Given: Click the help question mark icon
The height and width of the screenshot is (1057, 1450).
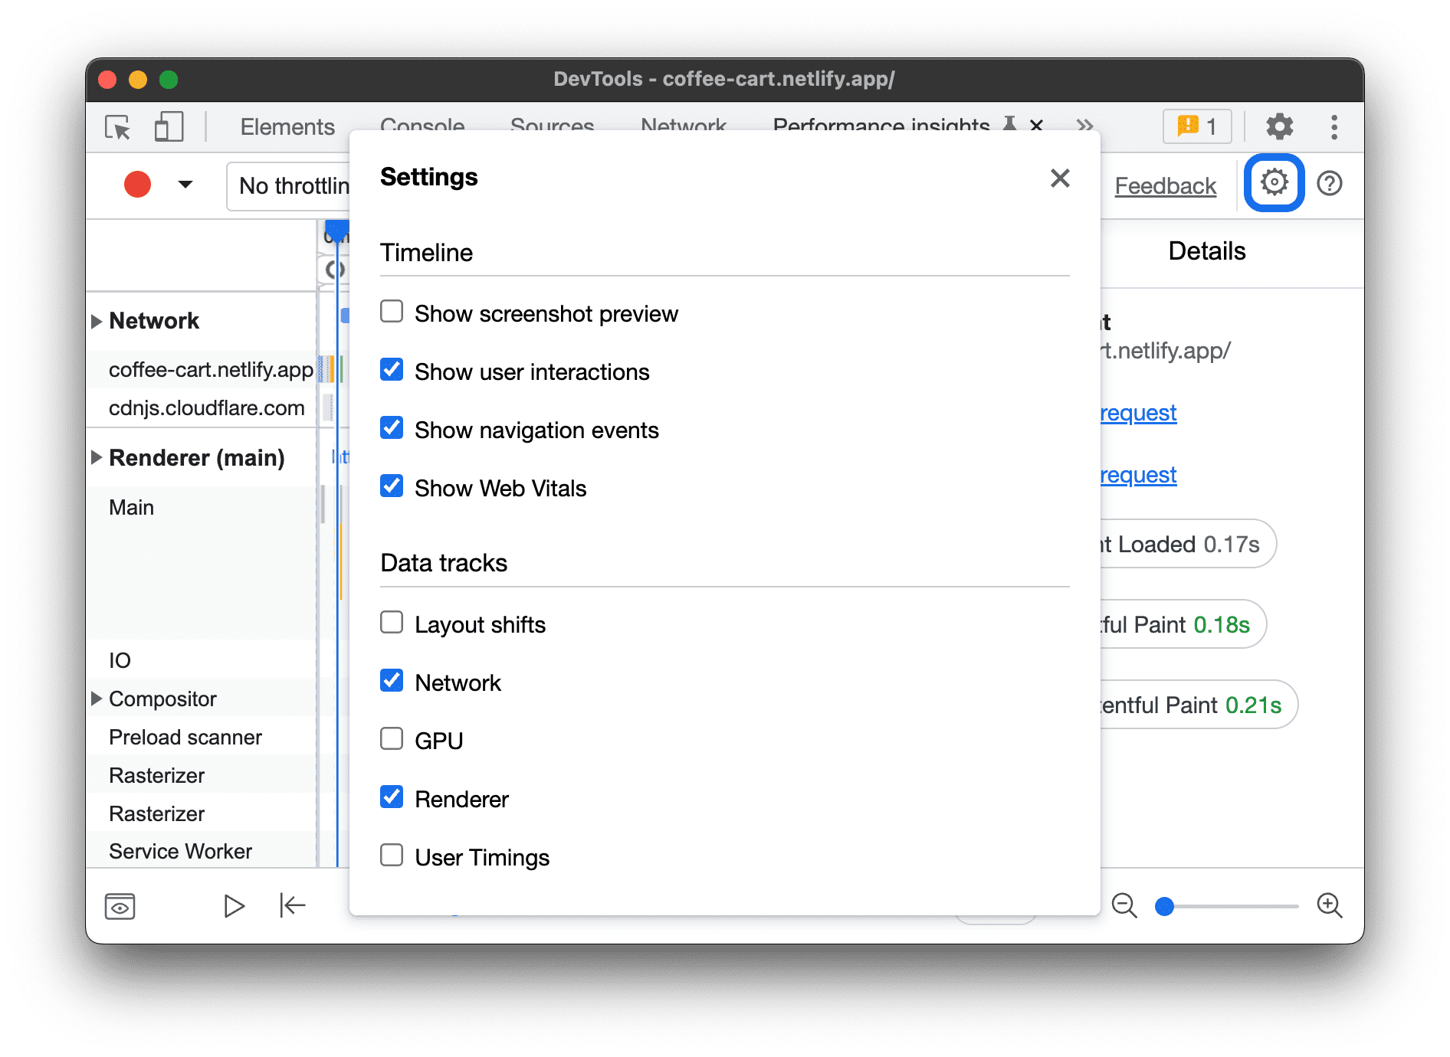Looking at the screenshot, I should [x=1329, y=184].
